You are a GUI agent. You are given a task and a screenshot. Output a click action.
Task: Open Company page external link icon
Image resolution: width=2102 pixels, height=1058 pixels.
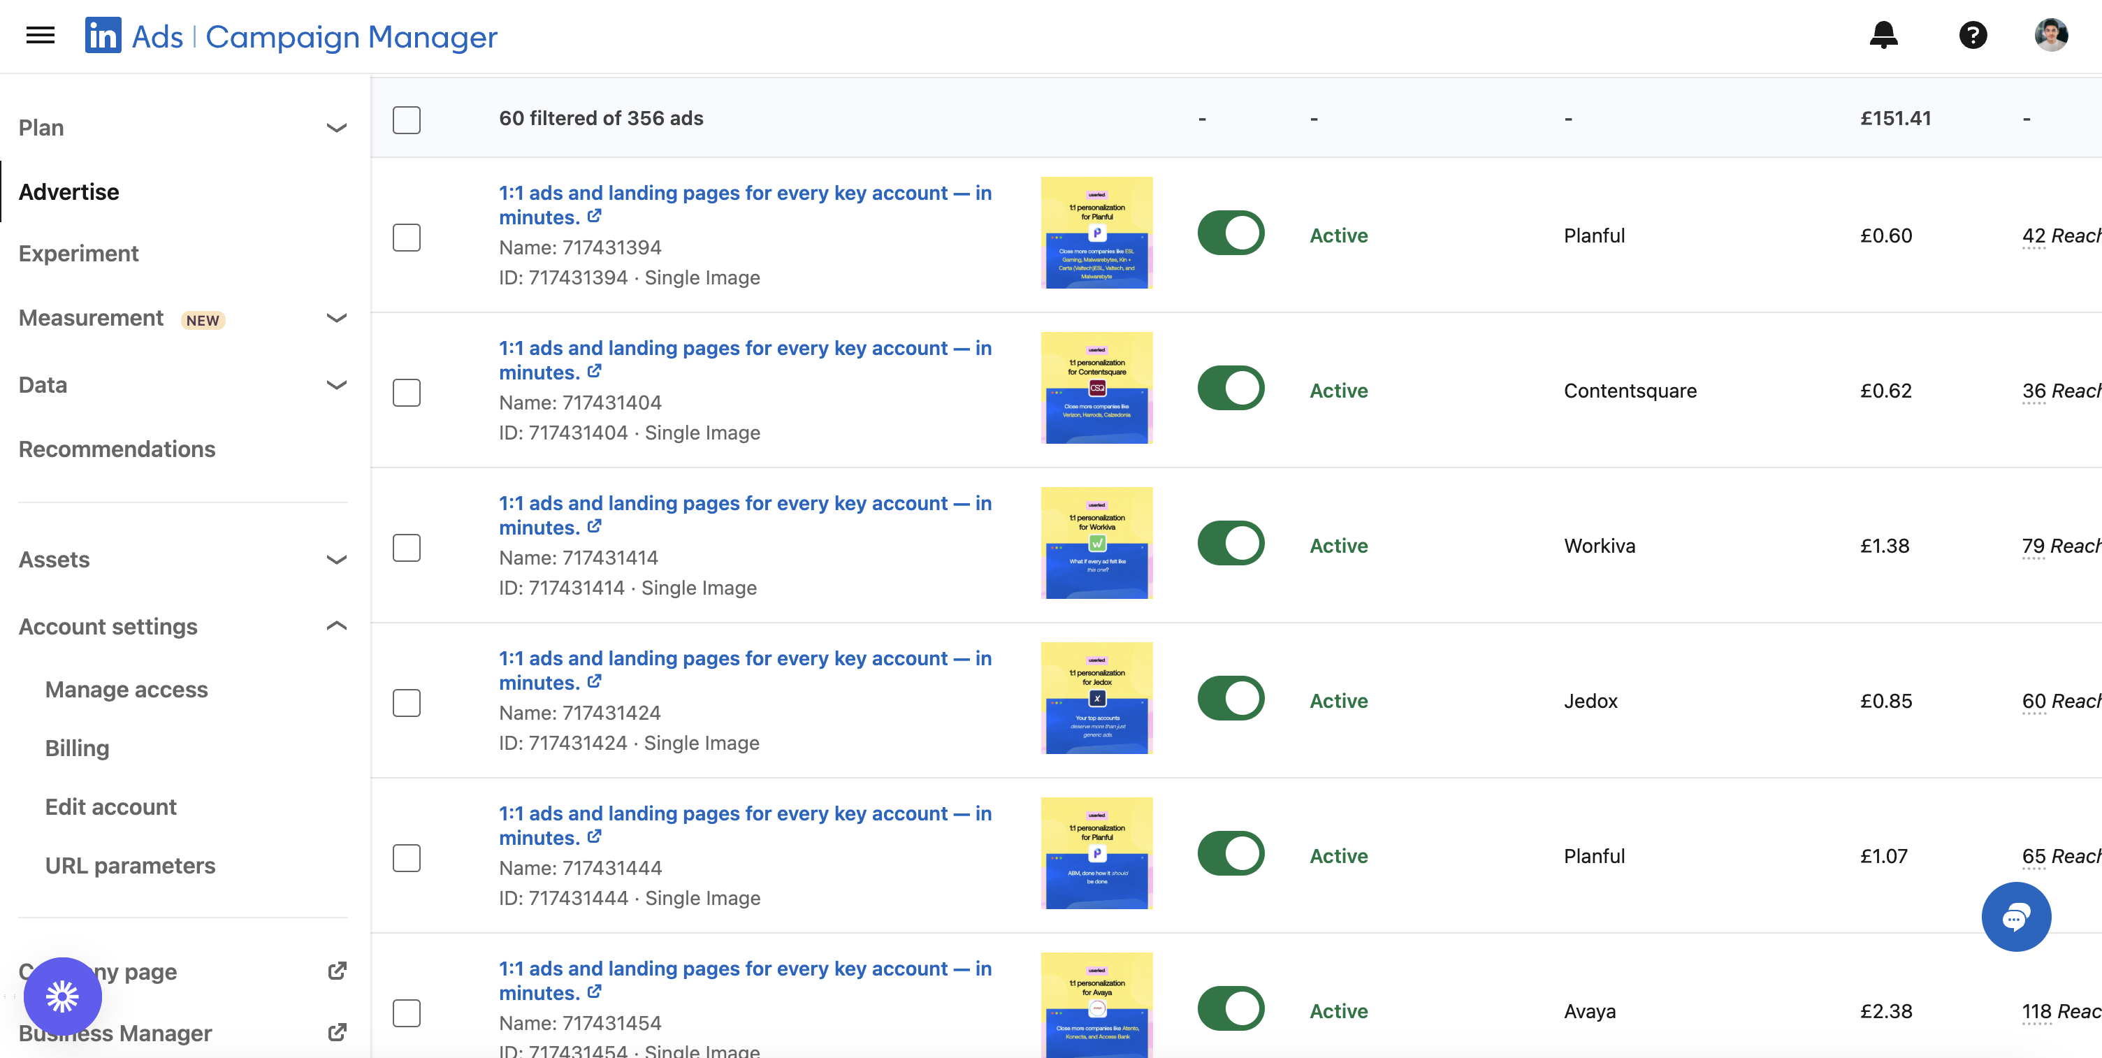[x=337, y=971]
